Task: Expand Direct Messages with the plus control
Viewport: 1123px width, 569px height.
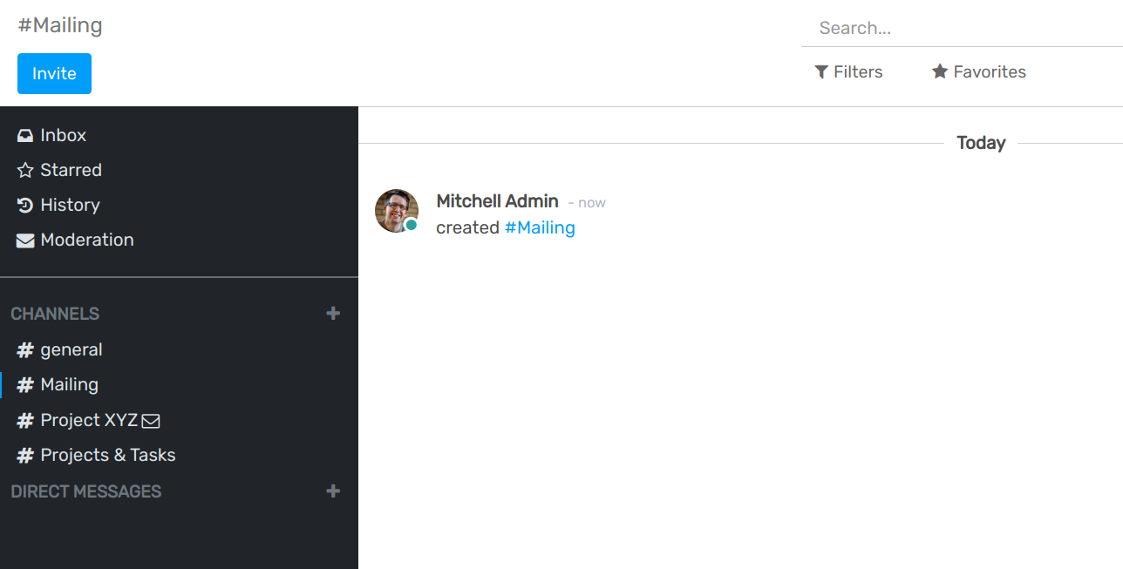Action: pos(333,491)
